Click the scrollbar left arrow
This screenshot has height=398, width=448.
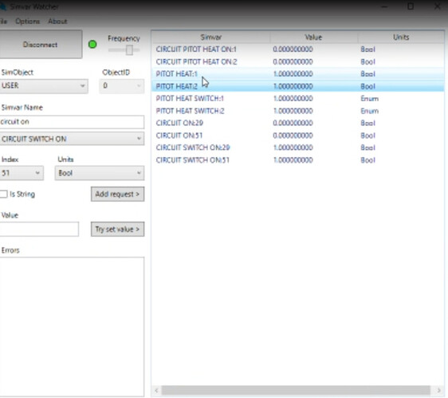[x=156, y=390]
